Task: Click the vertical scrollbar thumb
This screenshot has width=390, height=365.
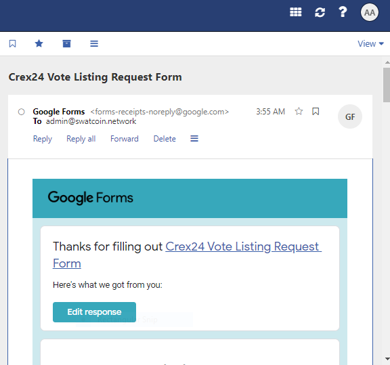Action: click(387, 85)
